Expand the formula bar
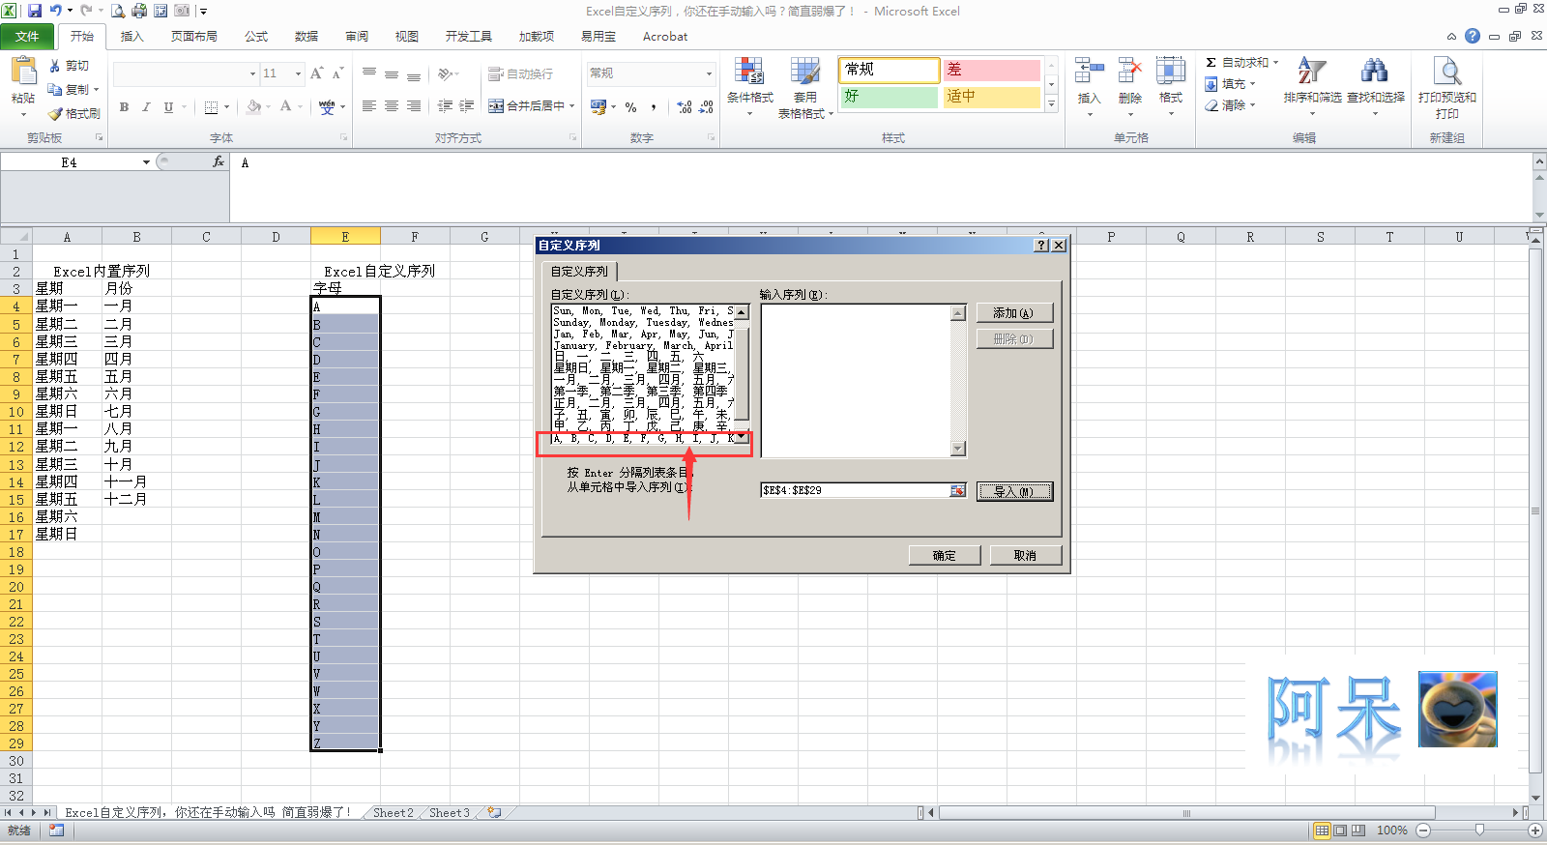Image resolution: width=1547 pixels, height=845 pixels. click(1539, 161)
